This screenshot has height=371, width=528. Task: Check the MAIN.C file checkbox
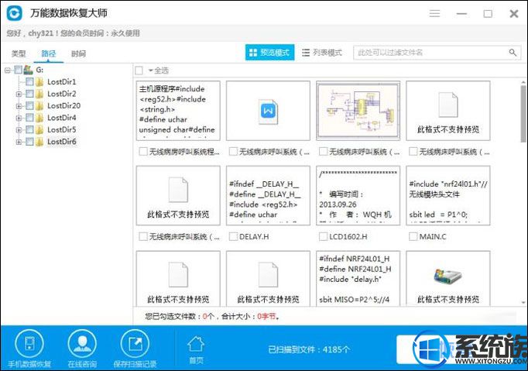point(413,236)
